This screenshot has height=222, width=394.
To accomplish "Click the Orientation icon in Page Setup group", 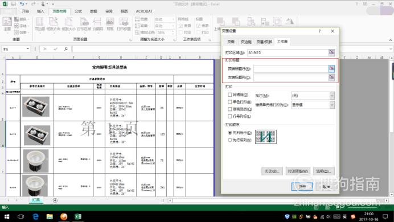I will 54,24.
